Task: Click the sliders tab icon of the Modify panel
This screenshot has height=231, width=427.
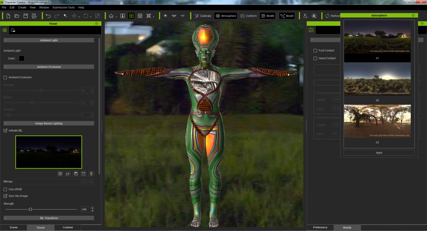Action: tap(311, 30)
